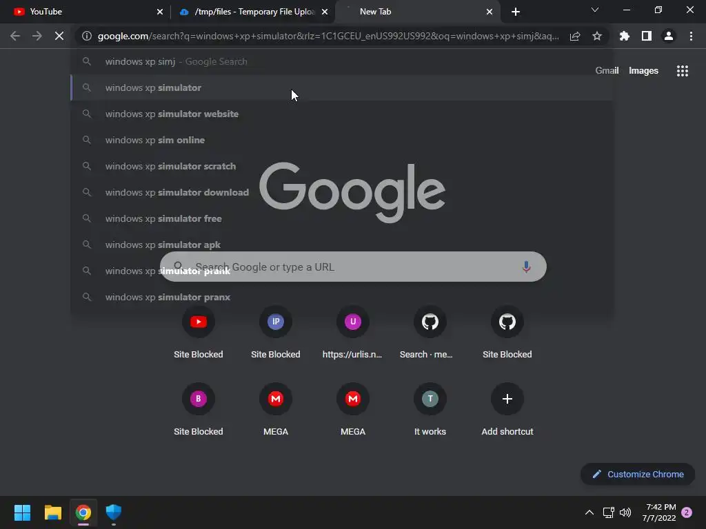Open the B Site Blocked shortcut
The width and height of the screenshot is (706, 529).
199,410
